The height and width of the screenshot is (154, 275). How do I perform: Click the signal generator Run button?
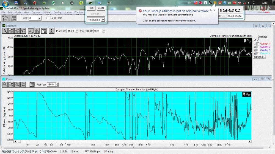[91, 8]
